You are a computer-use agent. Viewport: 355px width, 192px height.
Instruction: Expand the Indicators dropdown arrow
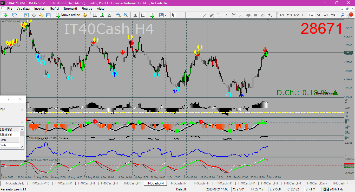click(156, 15)
